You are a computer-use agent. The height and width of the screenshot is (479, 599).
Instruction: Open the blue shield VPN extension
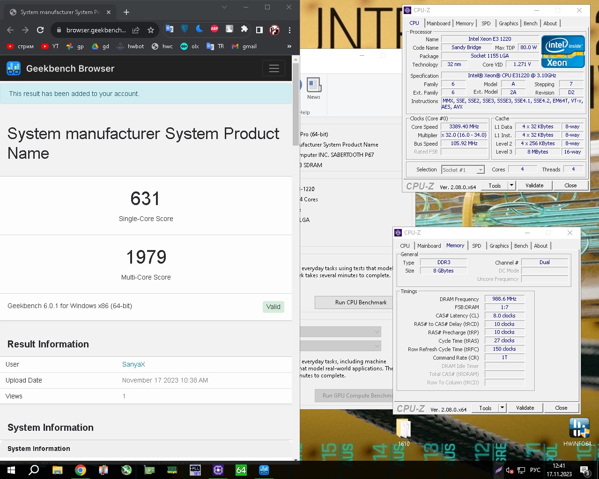coord(185,29)
